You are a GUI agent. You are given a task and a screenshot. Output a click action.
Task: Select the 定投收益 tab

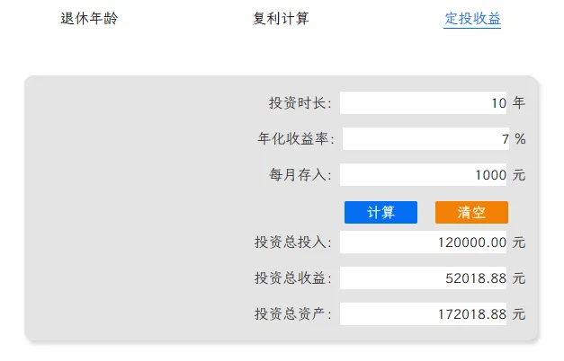[472, 19]
